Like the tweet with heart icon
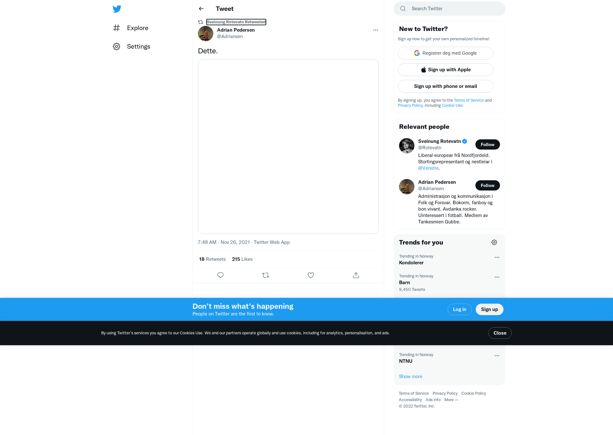The image size is (613, 435). (x=311, y=275)
